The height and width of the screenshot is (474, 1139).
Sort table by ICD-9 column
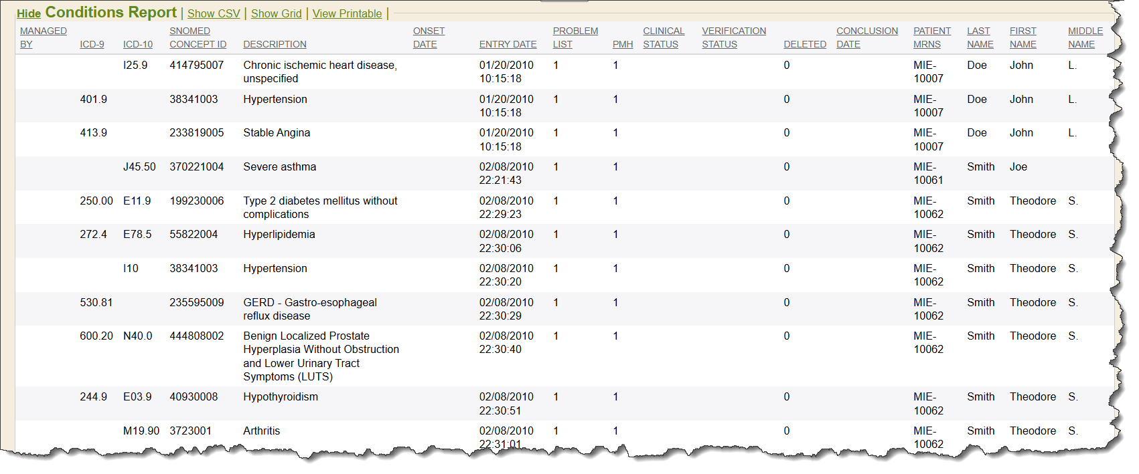92,45
